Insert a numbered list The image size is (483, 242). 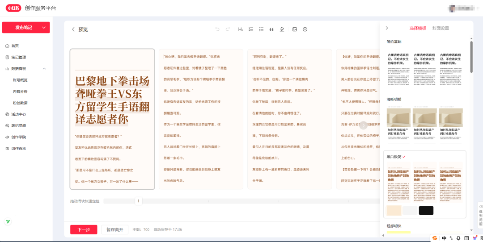click(251, 29)
